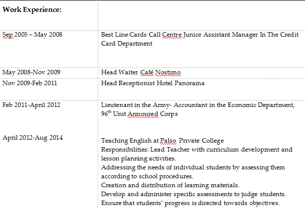Place cursor in "April 2012-Aug 2014" date cell

(32, 138)
